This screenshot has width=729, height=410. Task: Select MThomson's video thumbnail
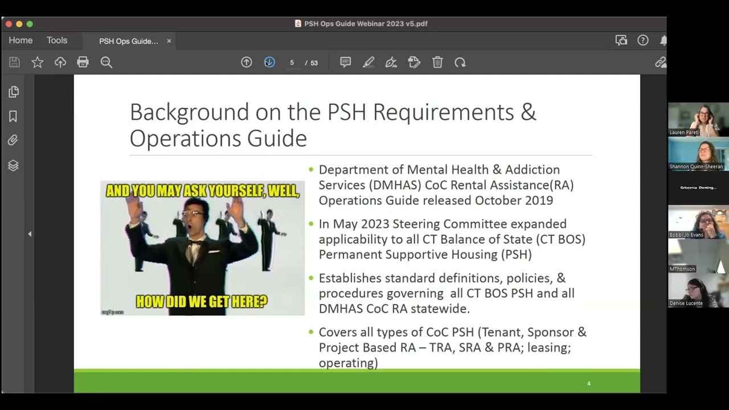(698, 256)
